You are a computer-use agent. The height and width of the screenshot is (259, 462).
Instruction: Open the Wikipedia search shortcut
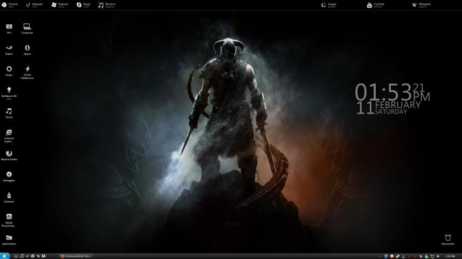[x=421, y=5]
